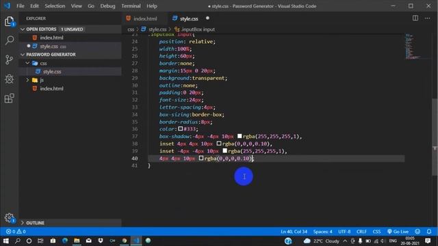The height and width of the screenshot is (246, 438).
Task: Click the VS Code logo icon
Action: [7, 5]
